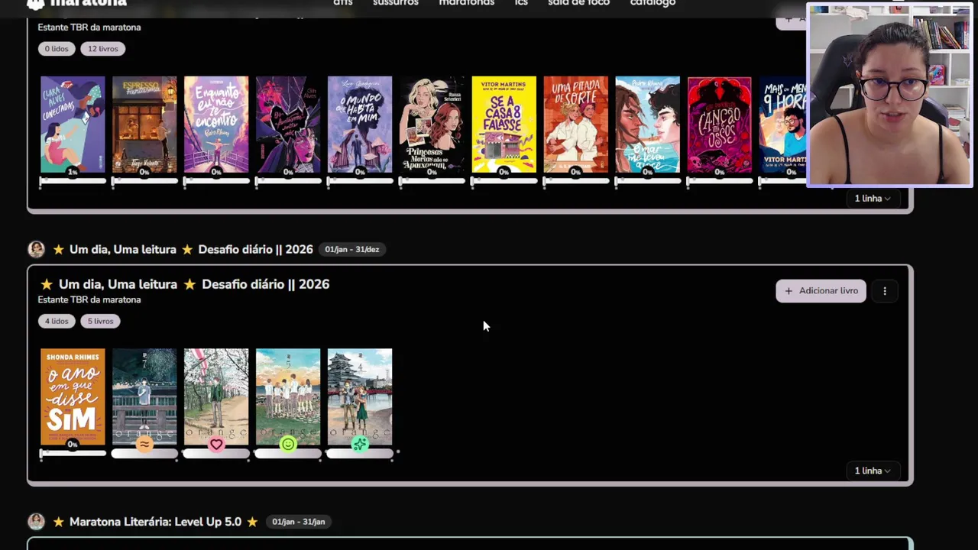Viewport: 978px width, 550px height.
Task: Click the progress bar under Conectadas
Action: (x=73, y=181)
